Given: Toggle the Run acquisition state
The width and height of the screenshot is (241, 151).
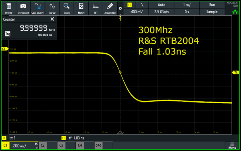Looking at the screenshot, I should (212, 5).
